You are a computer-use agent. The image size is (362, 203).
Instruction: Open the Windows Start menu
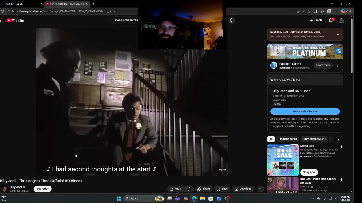click(x=118, y=198)
